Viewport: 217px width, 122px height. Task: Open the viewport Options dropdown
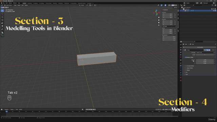click(x=175, y=7)
